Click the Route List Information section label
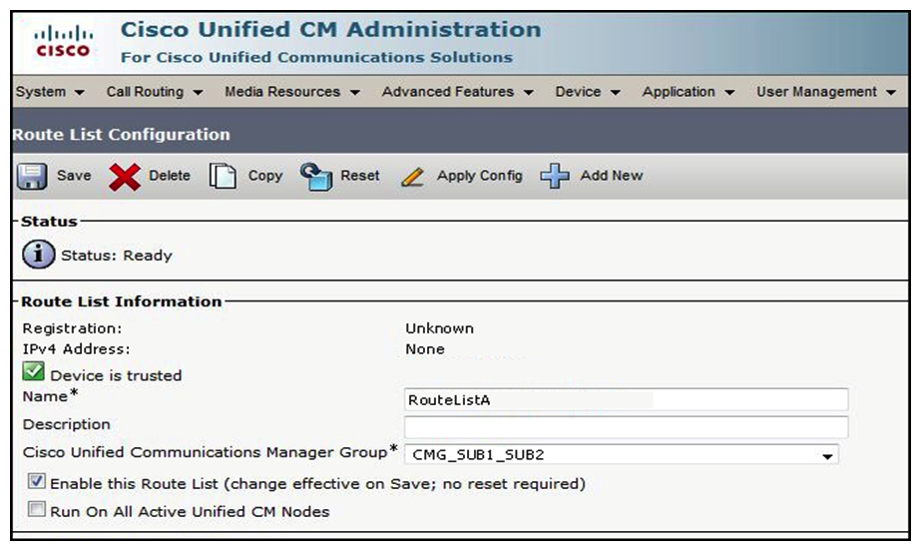The width and height of the screenshot is (920, 550). click(x=122, y=301)
